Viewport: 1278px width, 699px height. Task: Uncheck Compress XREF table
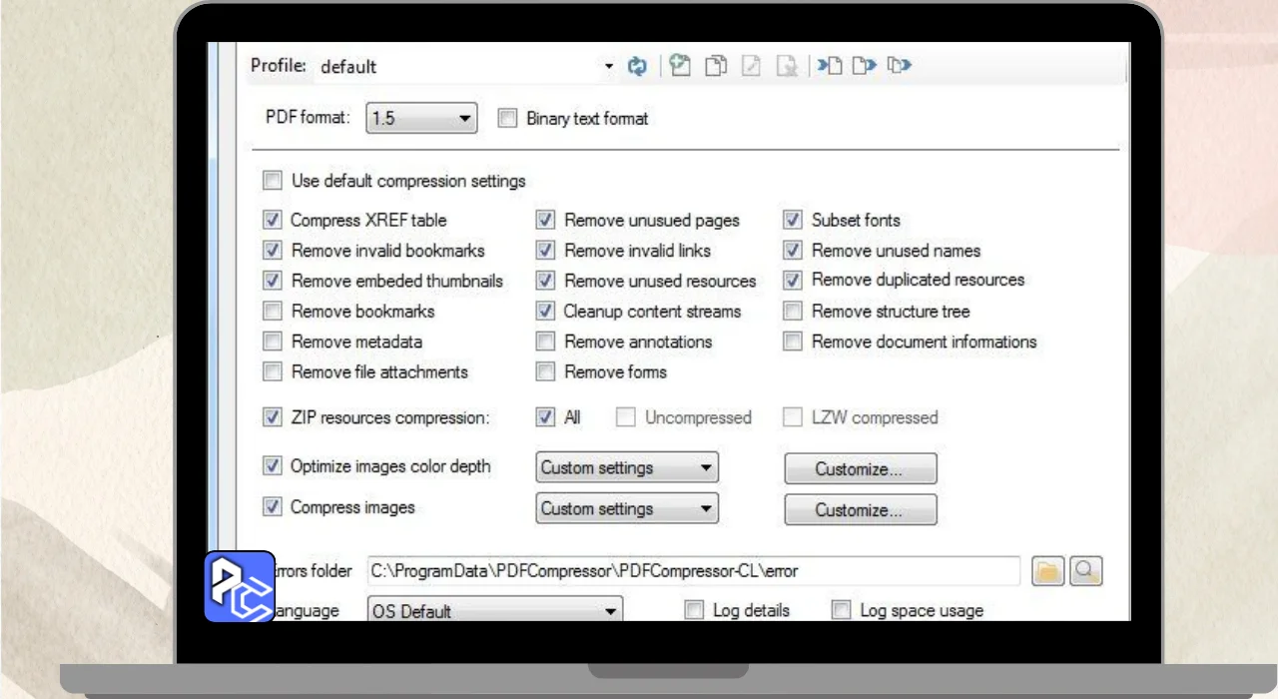click(x=272, y=220)
